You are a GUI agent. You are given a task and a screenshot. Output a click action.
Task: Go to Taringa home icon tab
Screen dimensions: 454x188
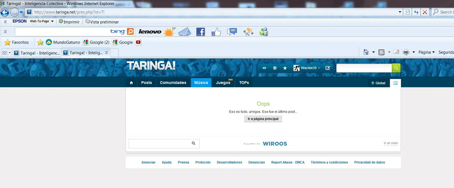tap(131, 83)
